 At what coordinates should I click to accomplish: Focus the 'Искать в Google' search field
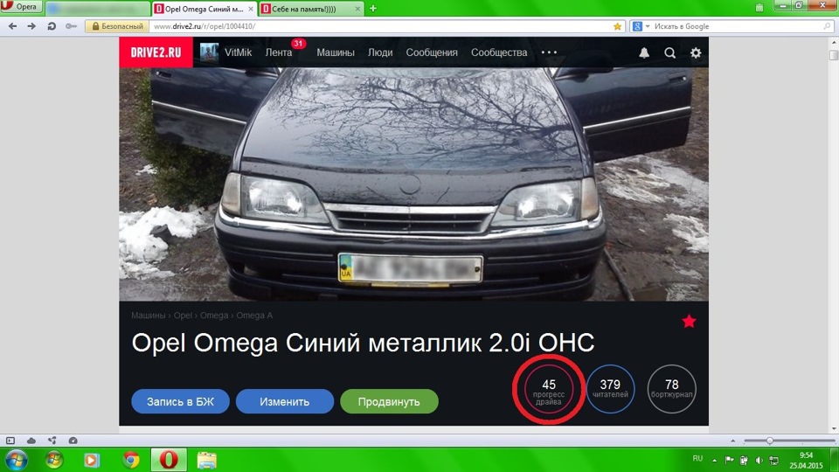(736, 25)
